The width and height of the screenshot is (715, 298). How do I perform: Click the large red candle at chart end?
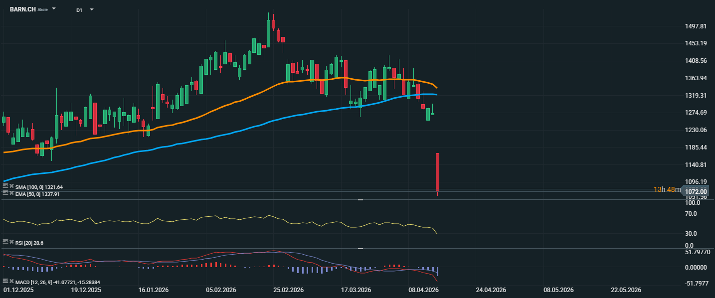click(437, 172)
